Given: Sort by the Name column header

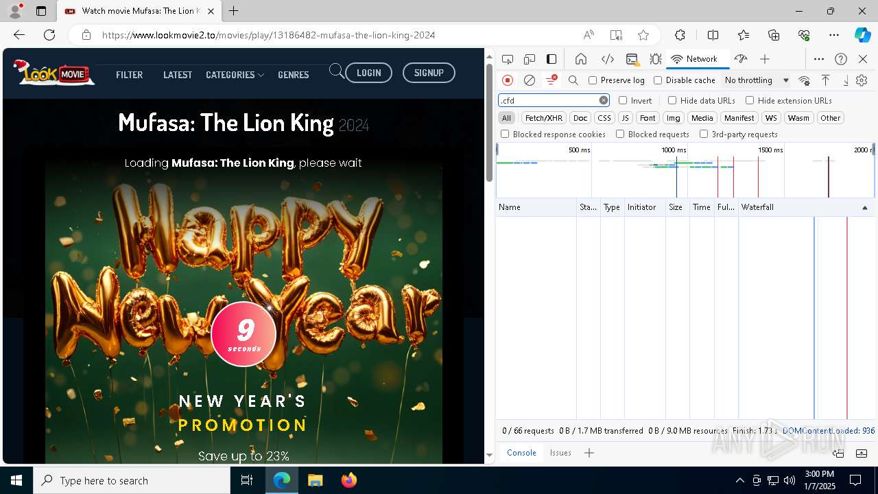Looking at the screenshot, I should click(536, 207).
